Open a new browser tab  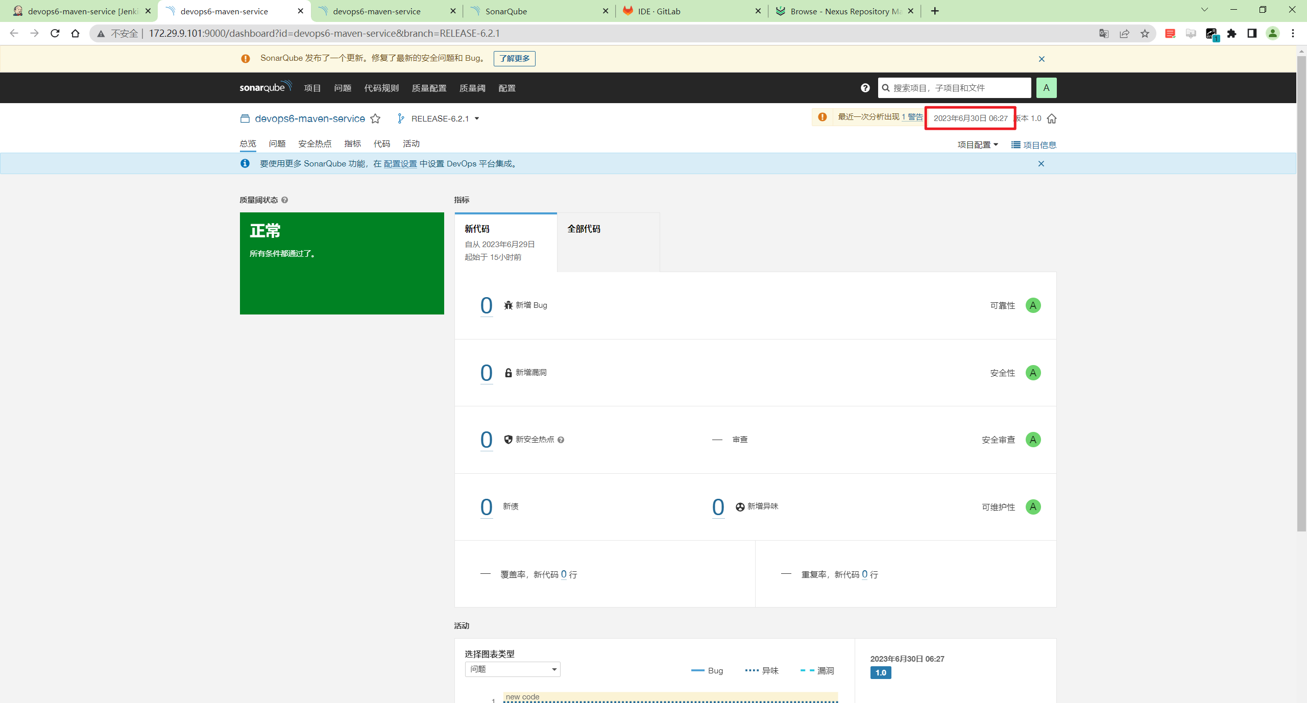pyautogui.click(x=935, y=11)
